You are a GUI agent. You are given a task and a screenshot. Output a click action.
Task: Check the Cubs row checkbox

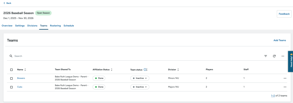pyautogui.click(x=11, y=87)
